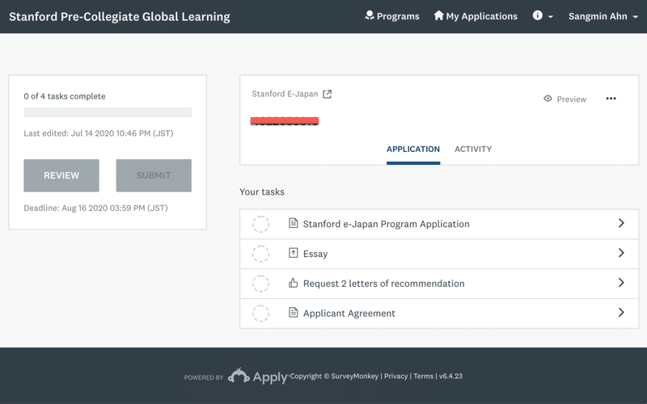Click status circle for Request 2 letters task

260,284
